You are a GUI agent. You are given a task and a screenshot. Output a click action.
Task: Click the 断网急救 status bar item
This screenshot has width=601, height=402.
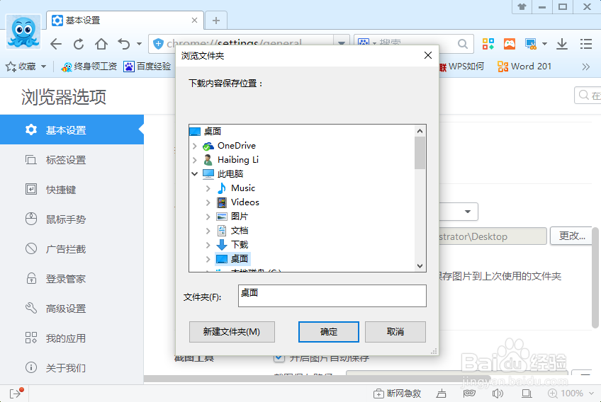[398, 394]
